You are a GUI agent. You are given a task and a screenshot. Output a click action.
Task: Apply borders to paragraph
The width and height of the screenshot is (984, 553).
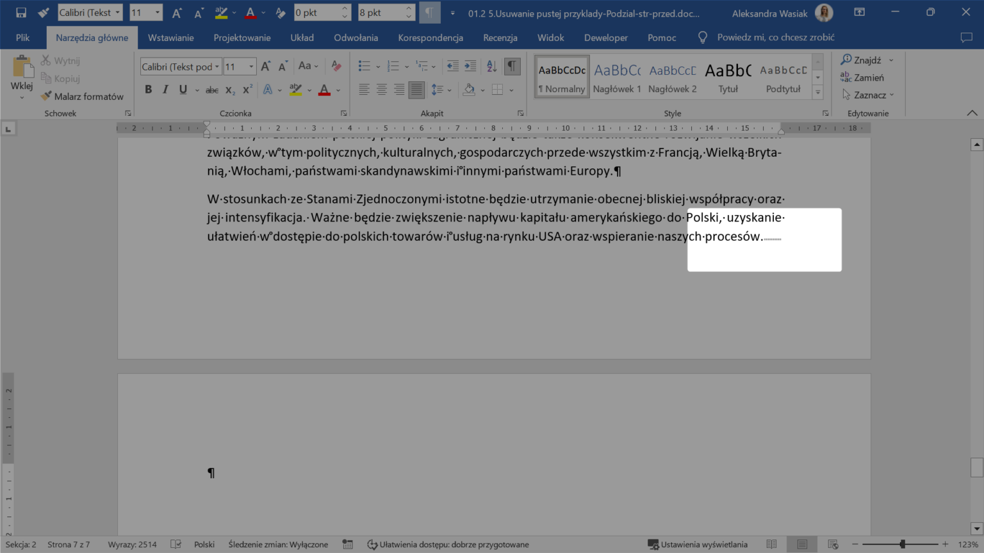[497, 90]
